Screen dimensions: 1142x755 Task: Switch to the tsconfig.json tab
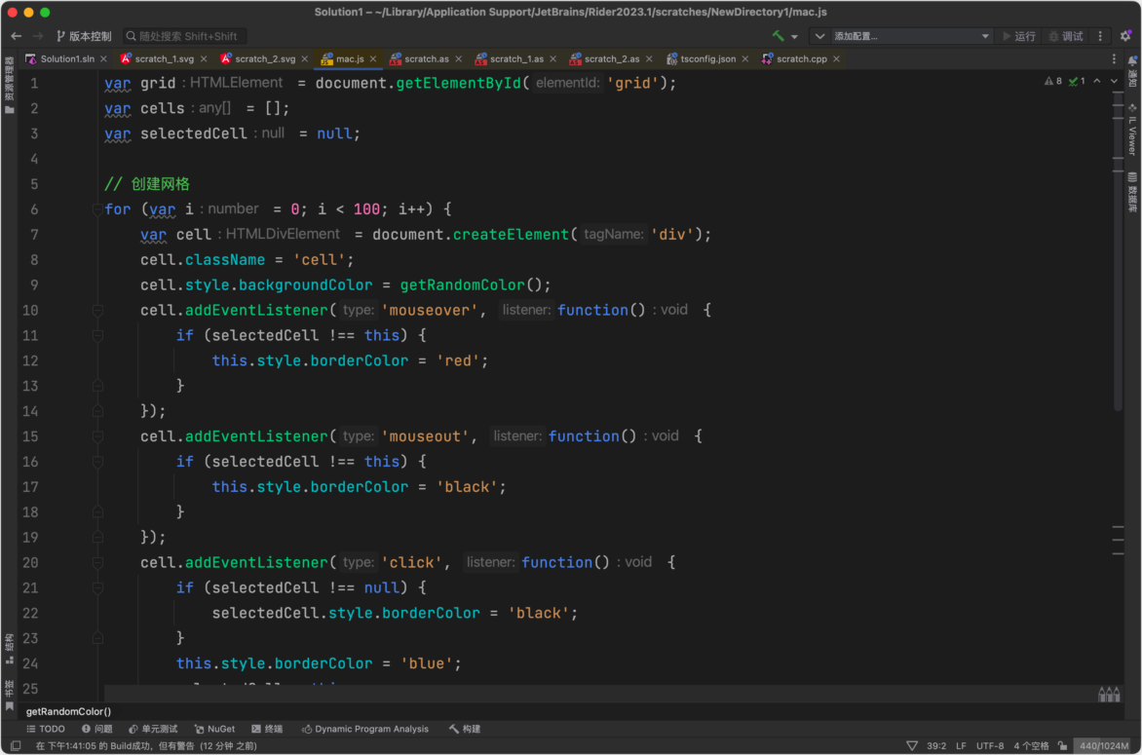click(708, 59)
